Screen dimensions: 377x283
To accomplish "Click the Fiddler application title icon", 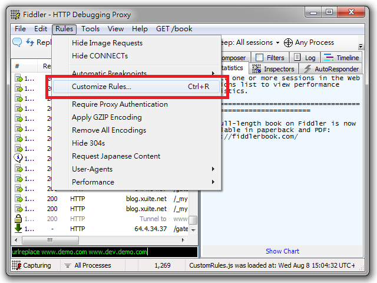I will (16, 15).
